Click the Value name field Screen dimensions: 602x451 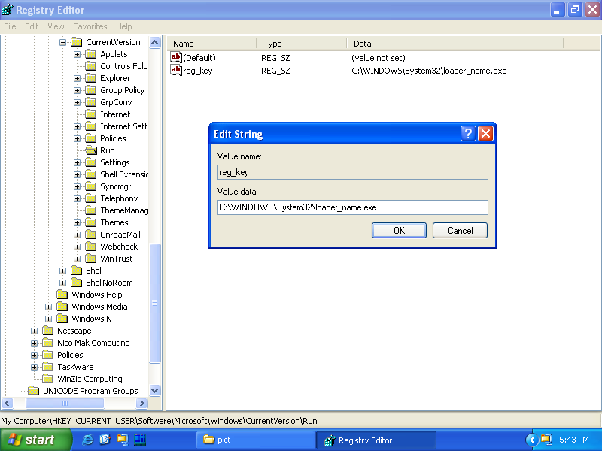pyautogui.click(x=352, y=172)
